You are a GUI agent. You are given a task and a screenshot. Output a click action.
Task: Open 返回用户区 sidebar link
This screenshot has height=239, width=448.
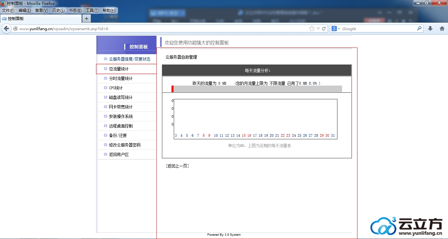click(x=119, y=154)
